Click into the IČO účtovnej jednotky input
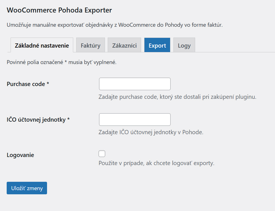The height and width of the screenshot is (211, 275). coord(135,120)
